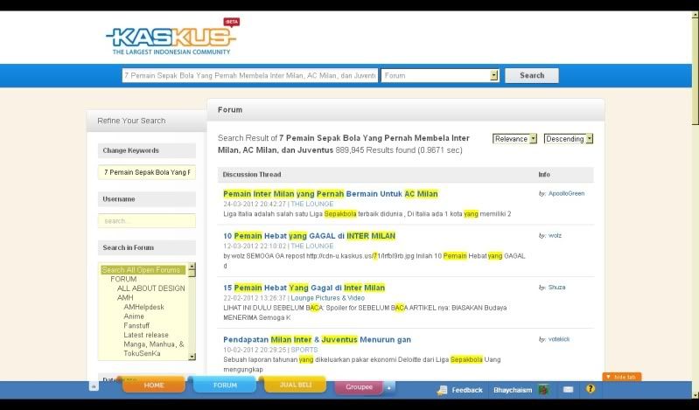Screen dimensions: 699x410
Task: Click the hide tab toggle
Action: coord(621,377)
